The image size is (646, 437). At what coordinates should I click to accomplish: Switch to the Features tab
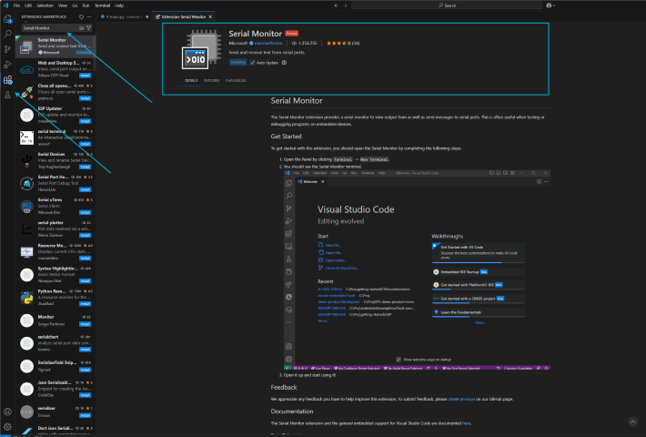click(x=211, y=81)
